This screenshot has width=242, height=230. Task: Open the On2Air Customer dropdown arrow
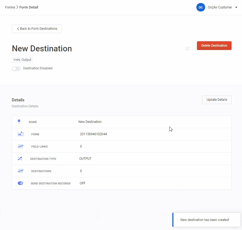(x=236, y=8)
